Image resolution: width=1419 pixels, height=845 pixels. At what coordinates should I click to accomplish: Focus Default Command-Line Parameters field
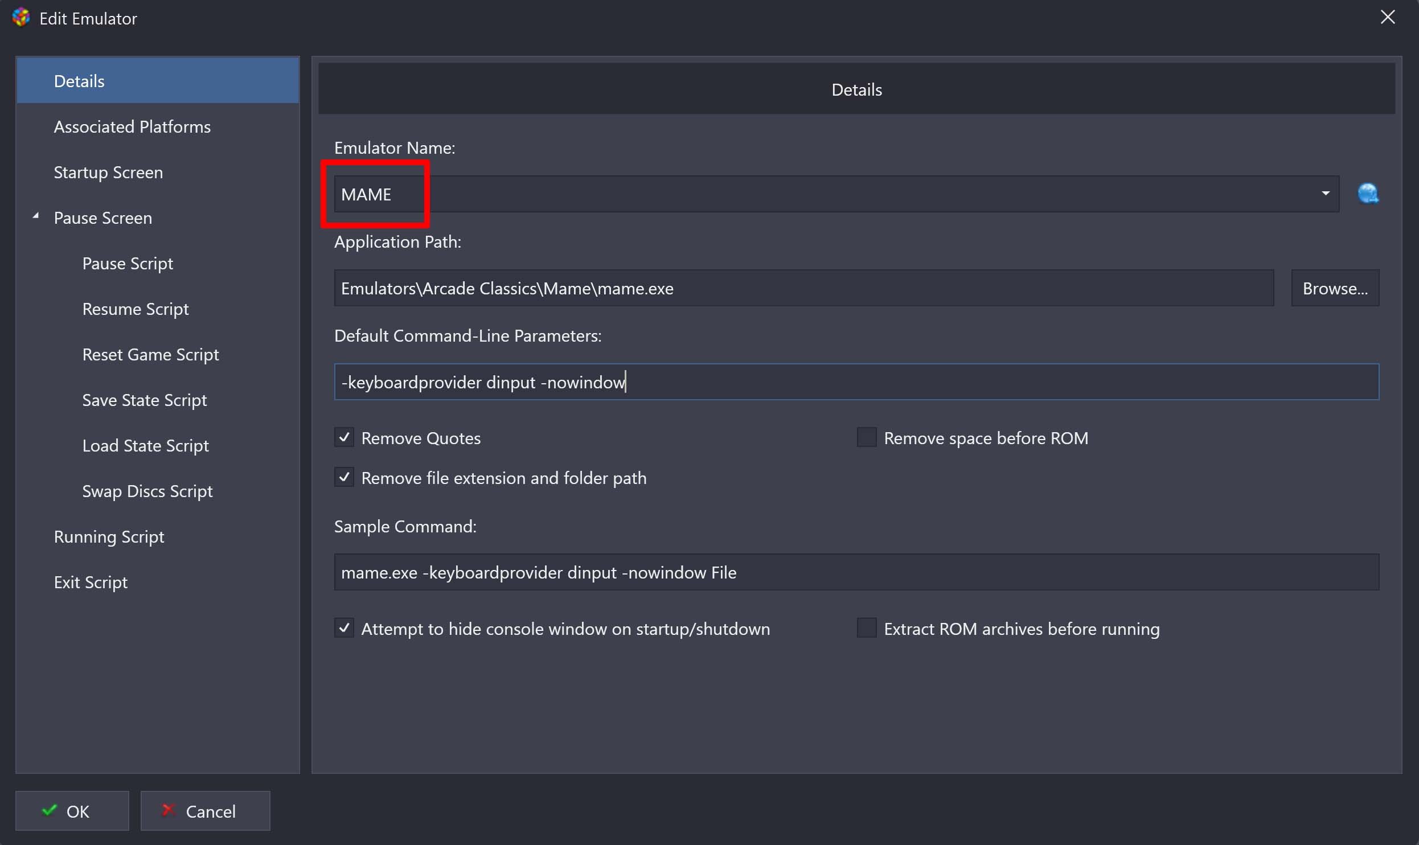pyautogui.click(x=856, y=382)
